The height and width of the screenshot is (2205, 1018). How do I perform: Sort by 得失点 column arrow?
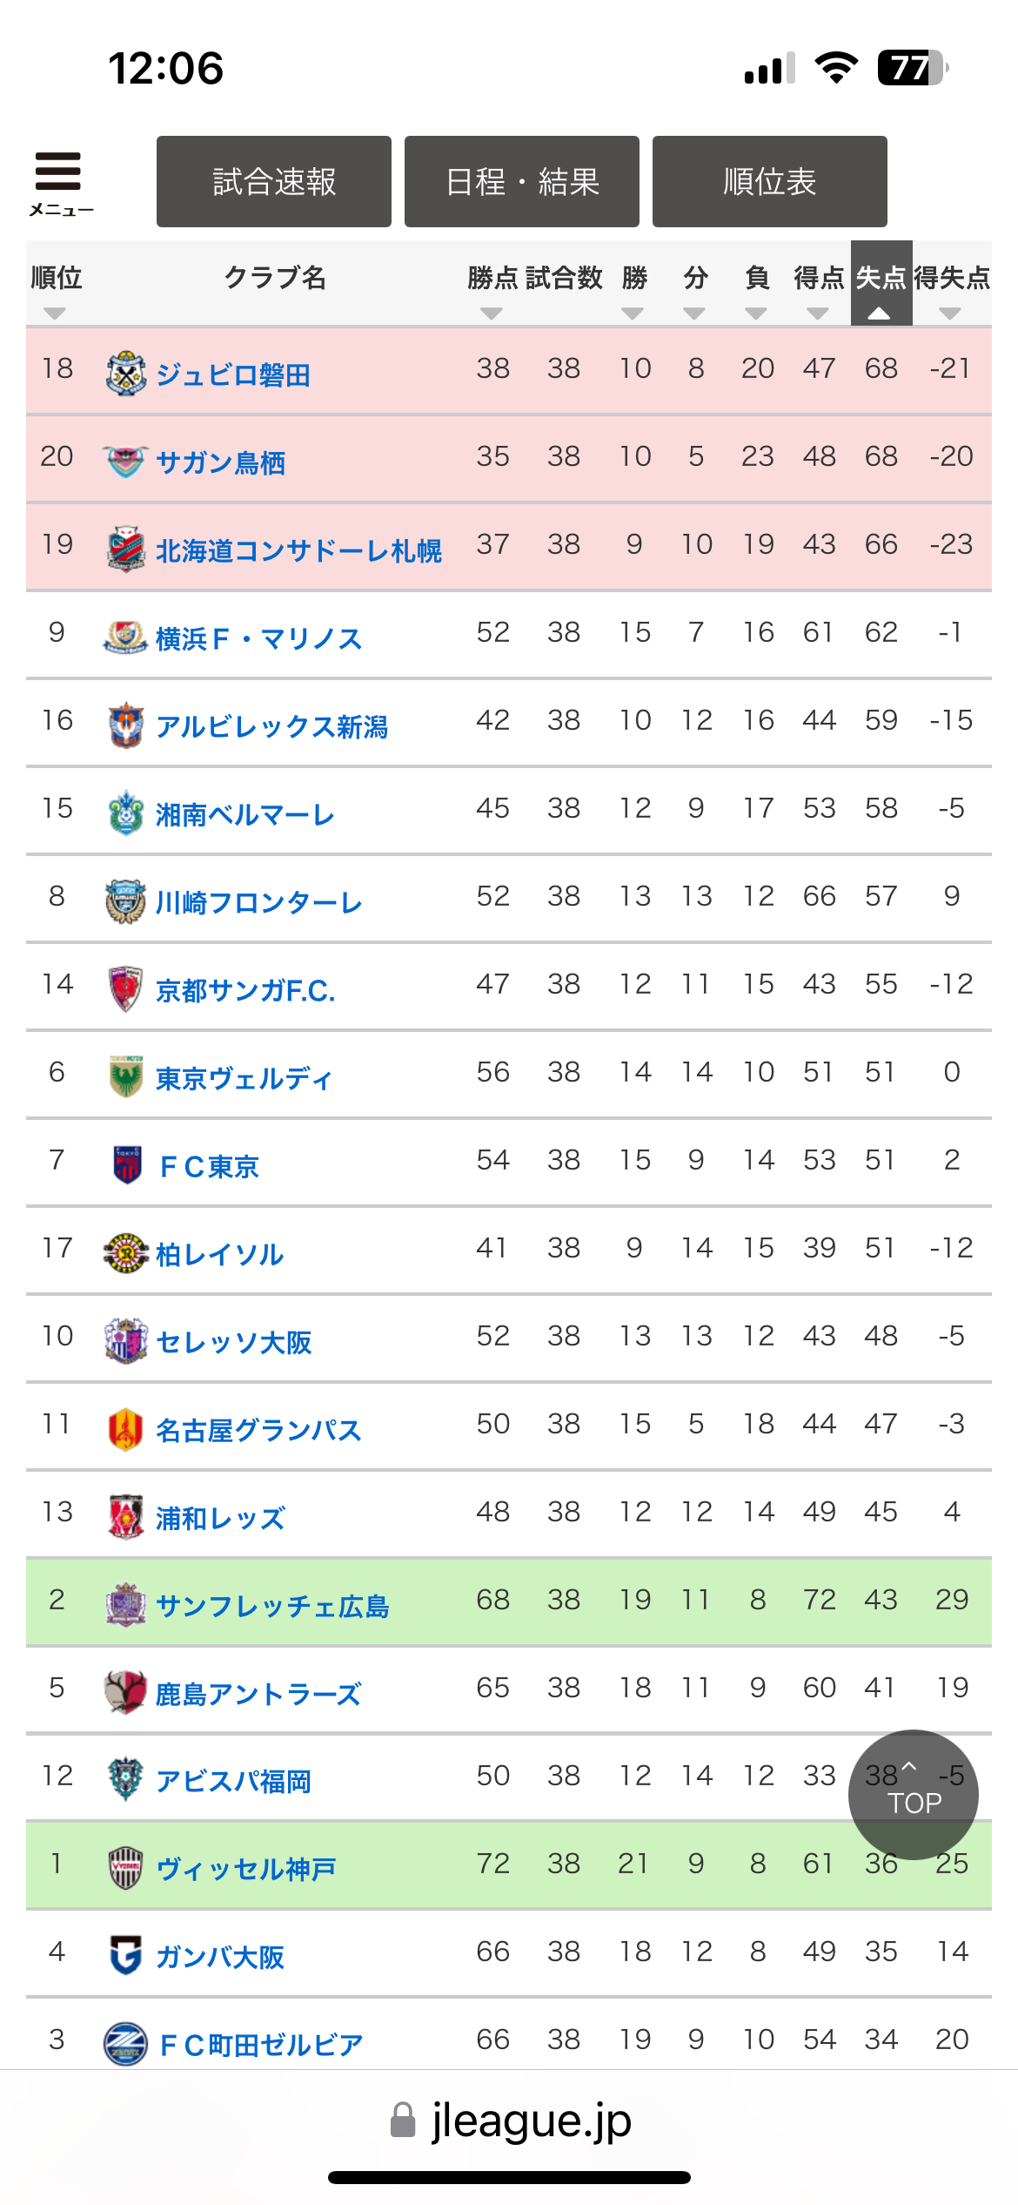click(x=950, y=313)
